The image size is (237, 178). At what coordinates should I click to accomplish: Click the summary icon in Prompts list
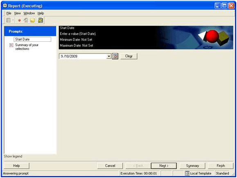click(x=11, y=45)
